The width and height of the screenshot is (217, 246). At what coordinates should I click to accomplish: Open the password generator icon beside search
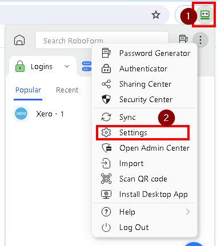tap(183, 39)
